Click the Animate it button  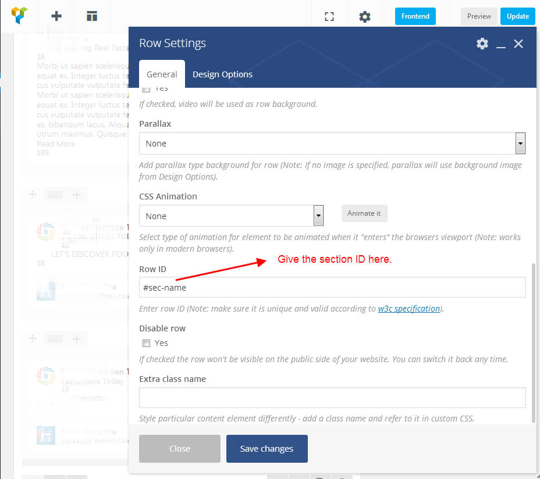coord(364,213)
